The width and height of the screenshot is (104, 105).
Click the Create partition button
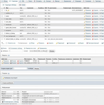coord(8,83)
